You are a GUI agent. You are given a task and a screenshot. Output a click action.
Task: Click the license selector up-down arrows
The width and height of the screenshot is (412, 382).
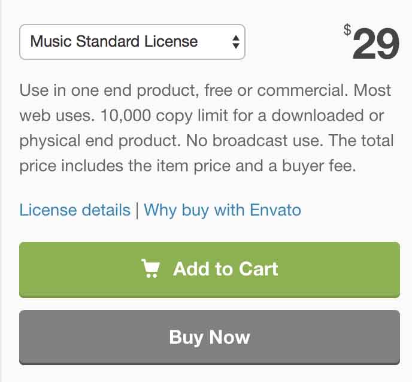(236, 42)
